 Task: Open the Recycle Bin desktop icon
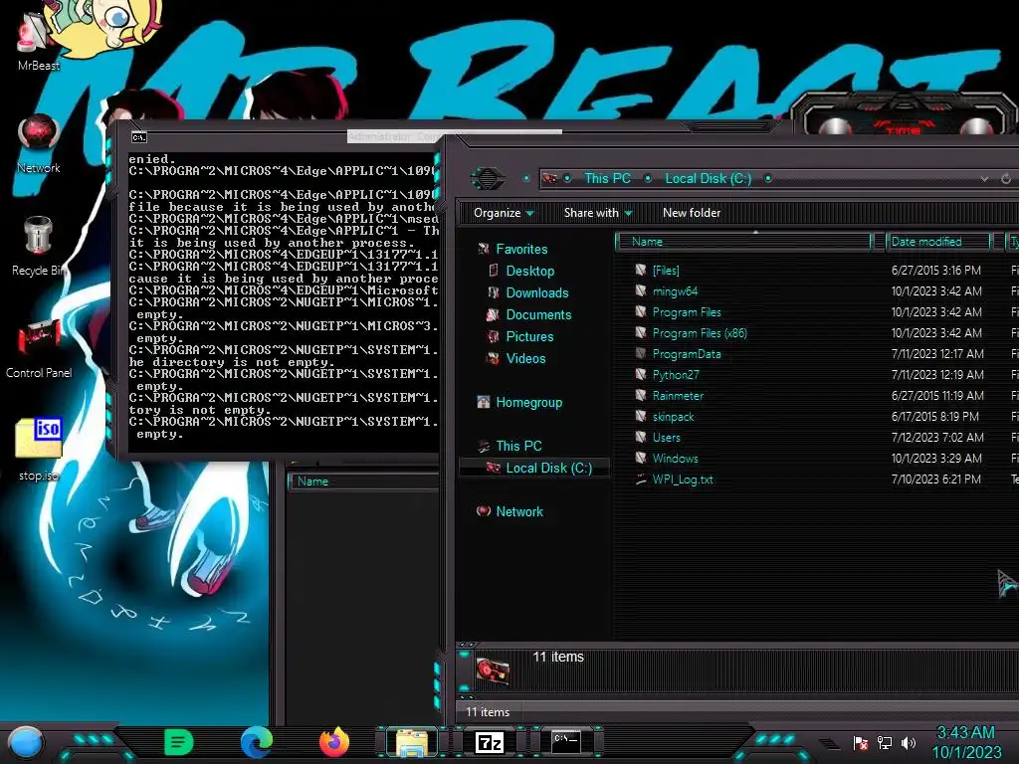(39, 247)
